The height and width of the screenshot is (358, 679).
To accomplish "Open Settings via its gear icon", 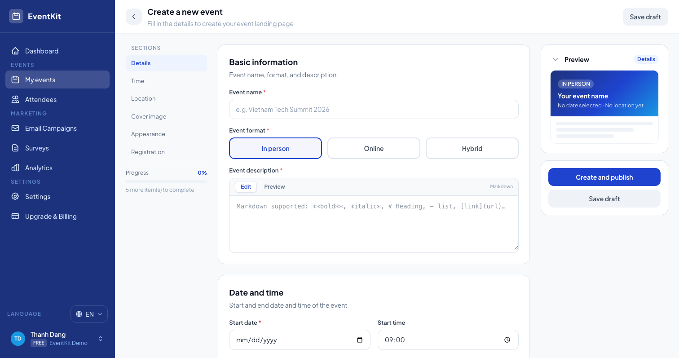I will pos(15,196).
